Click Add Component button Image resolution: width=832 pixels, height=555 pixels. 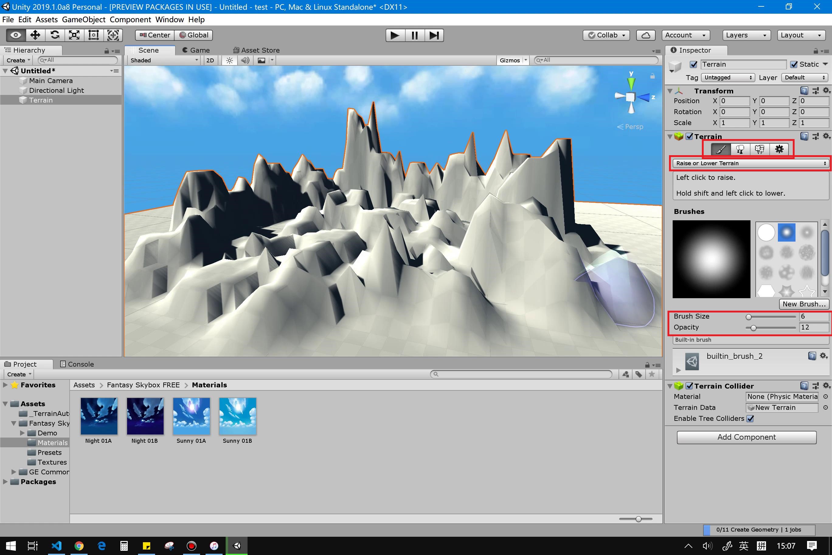746,437
